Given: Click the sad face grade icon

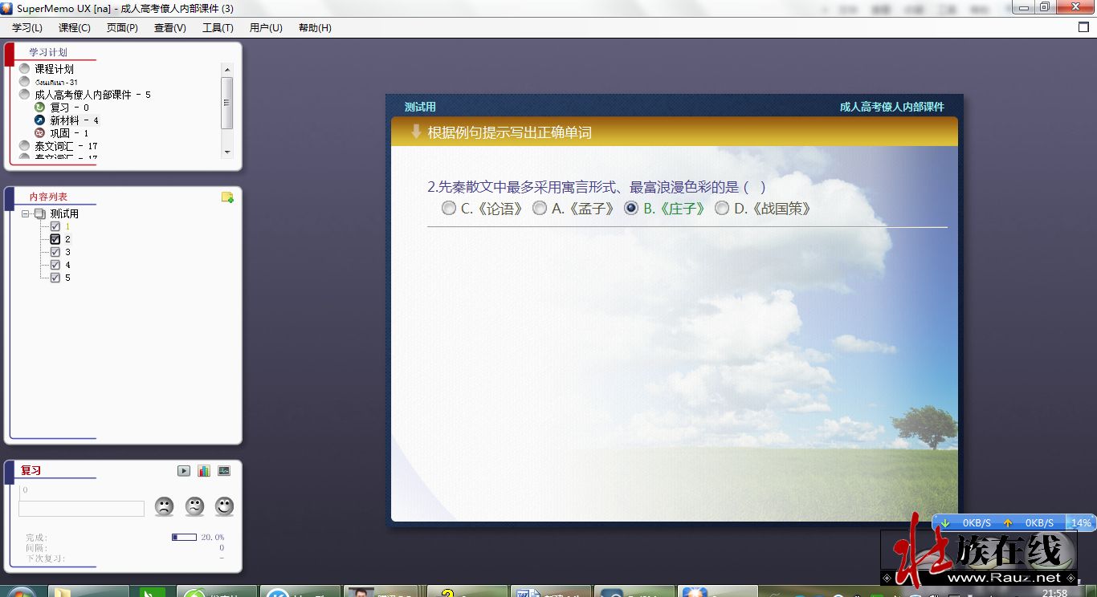Looking at the screenshot, I should [x=164, y=506].
